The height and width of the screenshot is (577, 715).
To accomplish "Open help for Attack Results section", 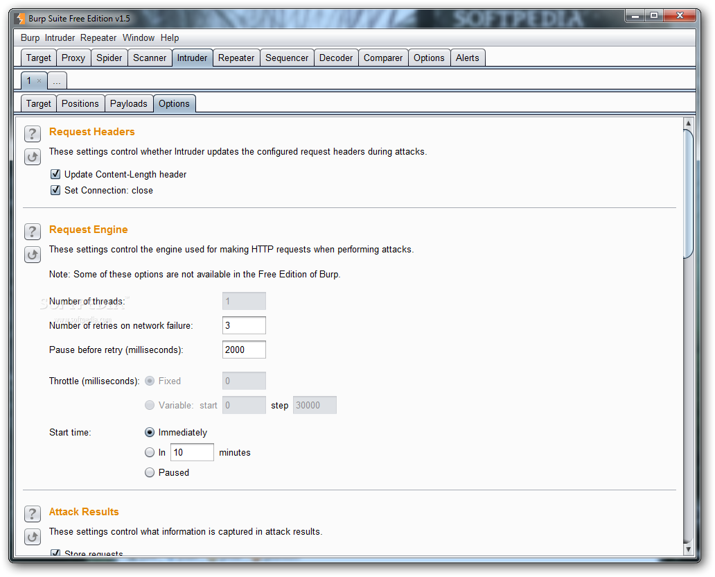I will click(x=33, y=514).
